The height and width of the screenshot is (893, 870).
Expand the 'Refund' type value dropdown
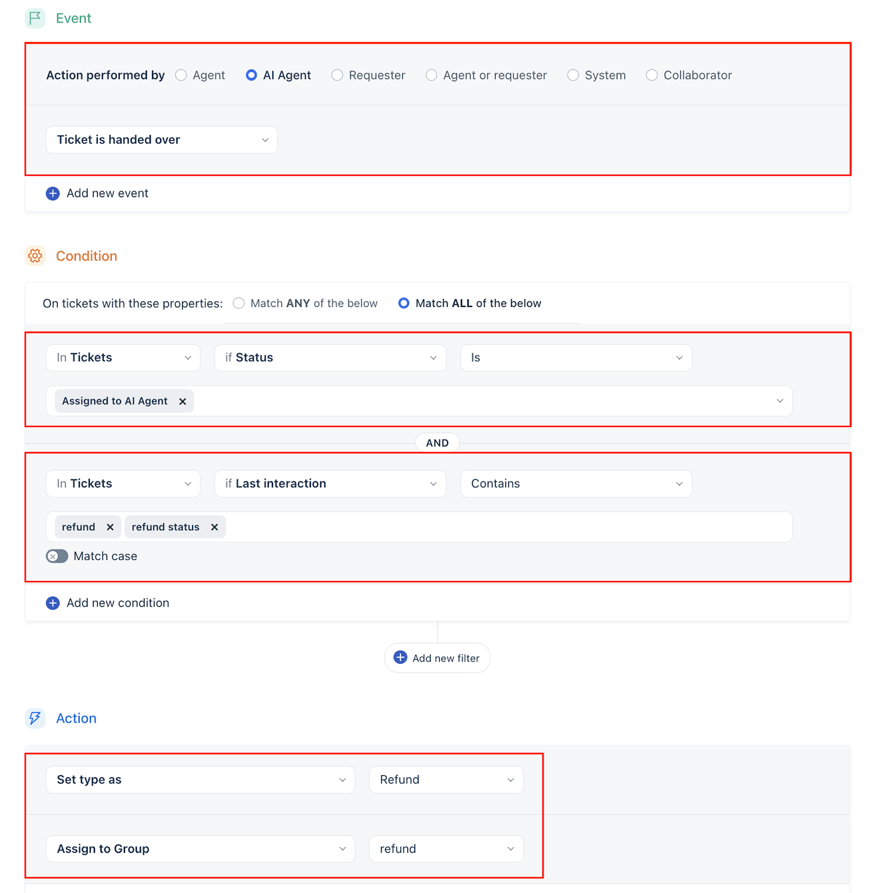446,780
